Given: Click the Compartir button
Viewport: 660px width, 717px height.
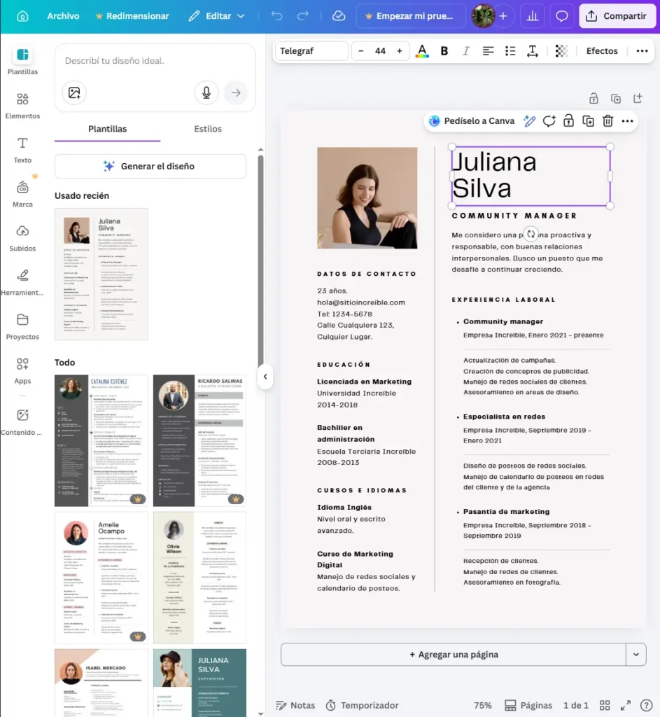Looking at the screenshot, I should [617, 16].
